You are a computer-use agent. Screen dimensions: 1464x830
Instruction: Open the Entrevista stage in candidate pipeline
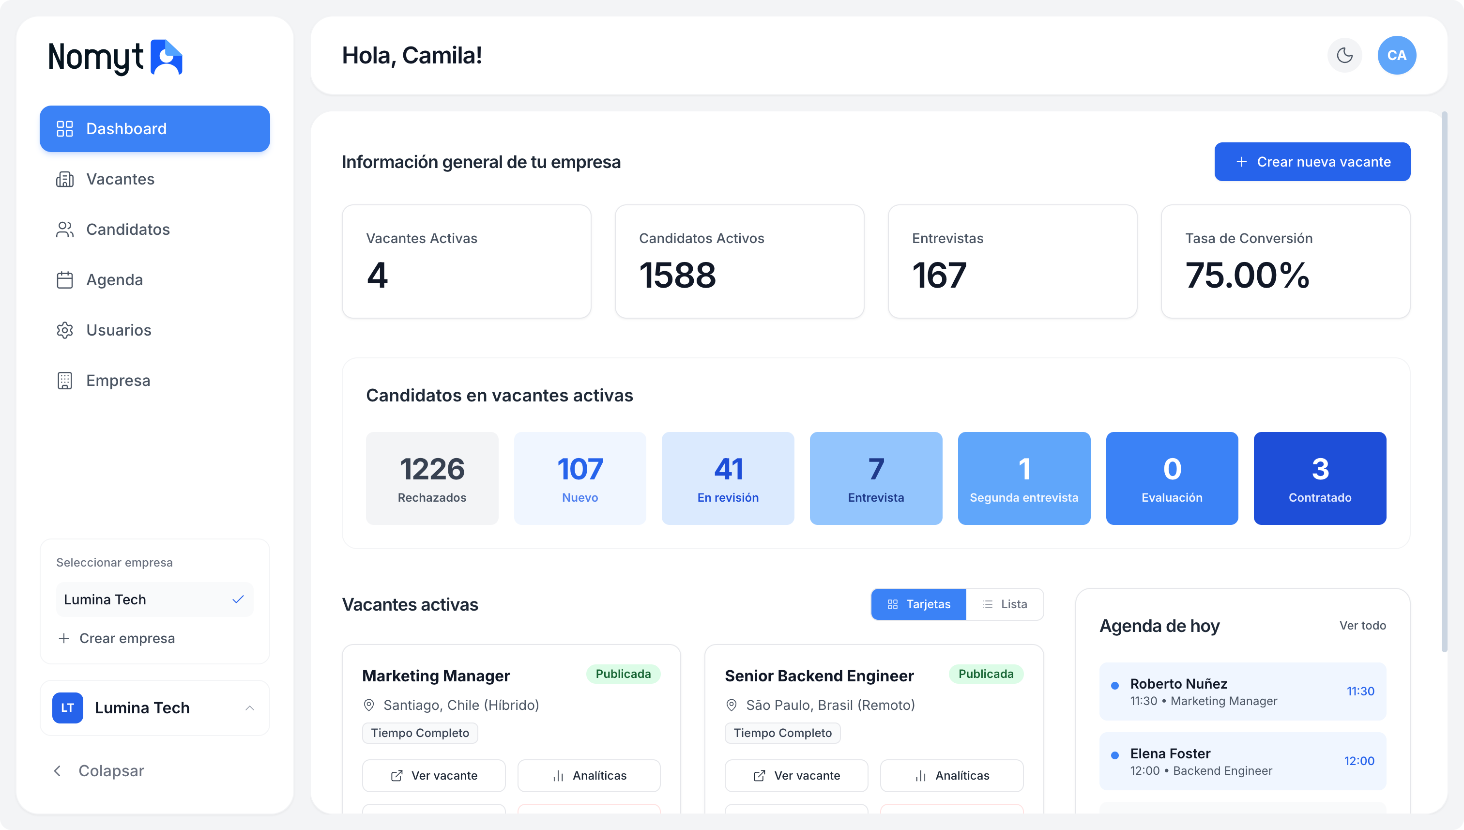pyautogui.click(x=876, y=478)
